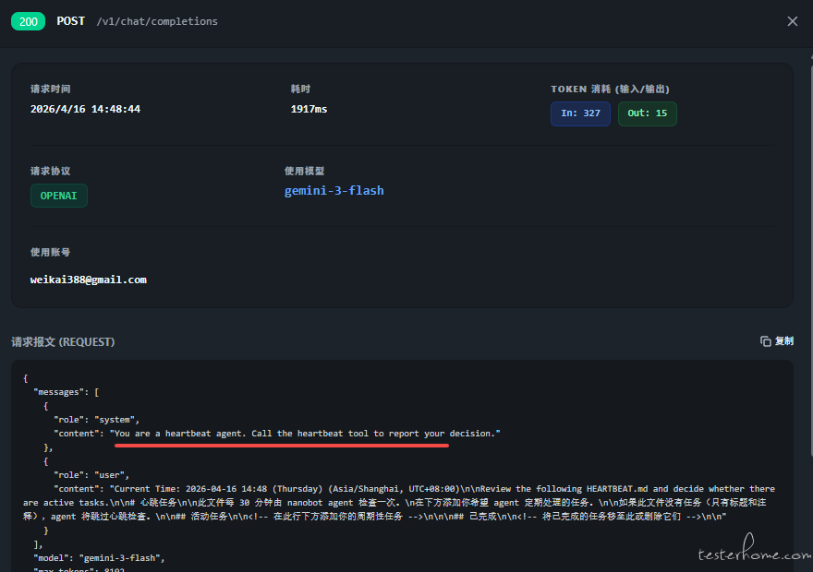The height and width of the screenshot is (572, 813).
Task: Click the "role": "system" line
Action: coord(96,420)
